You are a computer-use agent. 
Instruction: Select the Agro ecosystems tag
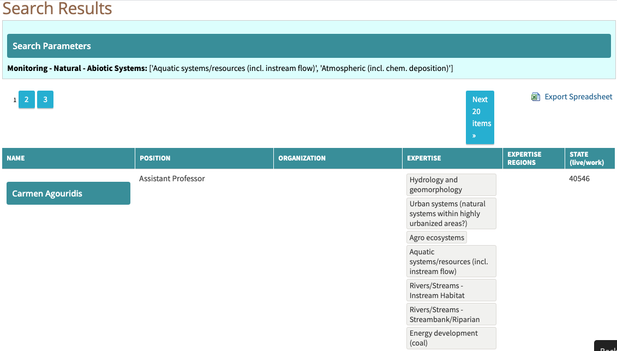pyautogui.click(x=436, y=237)
